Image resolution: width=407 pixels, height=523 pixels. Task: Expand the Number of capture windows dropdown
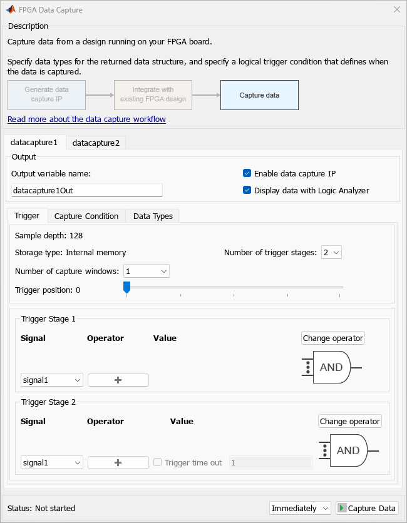tap(147, 272)
